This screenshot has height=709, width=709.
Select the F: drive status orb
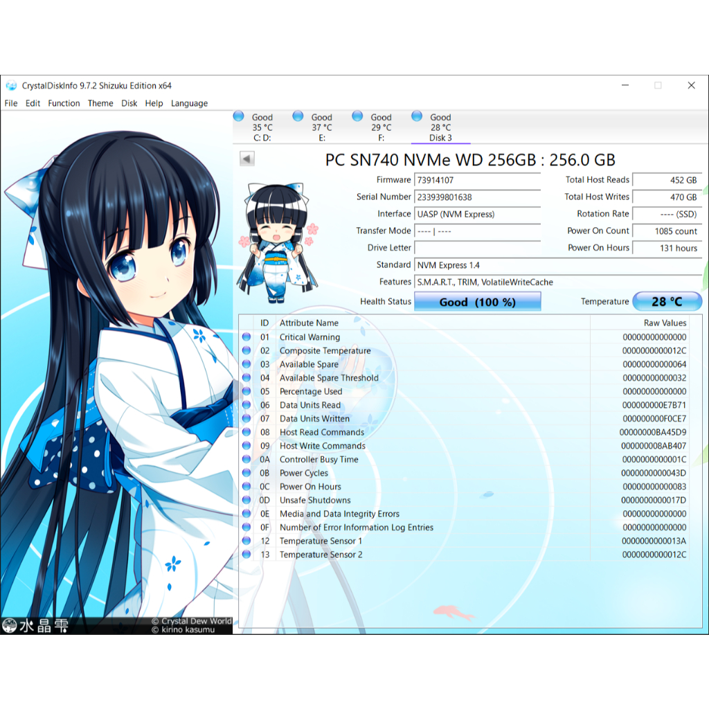point(358,116)
